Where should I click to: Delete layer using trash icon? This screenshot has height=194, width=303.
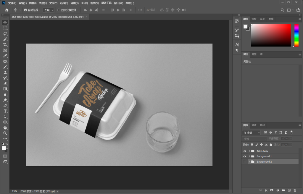coord(295,190)
